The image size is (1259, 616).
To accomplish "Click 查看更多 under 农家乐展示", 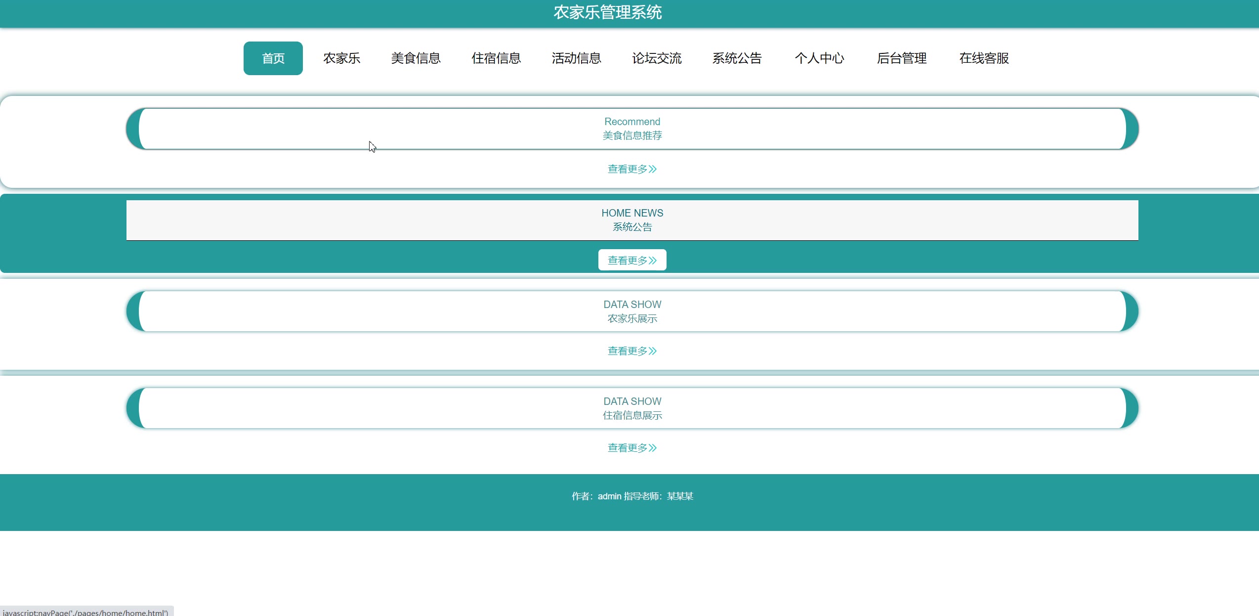I will pos(632,351).
